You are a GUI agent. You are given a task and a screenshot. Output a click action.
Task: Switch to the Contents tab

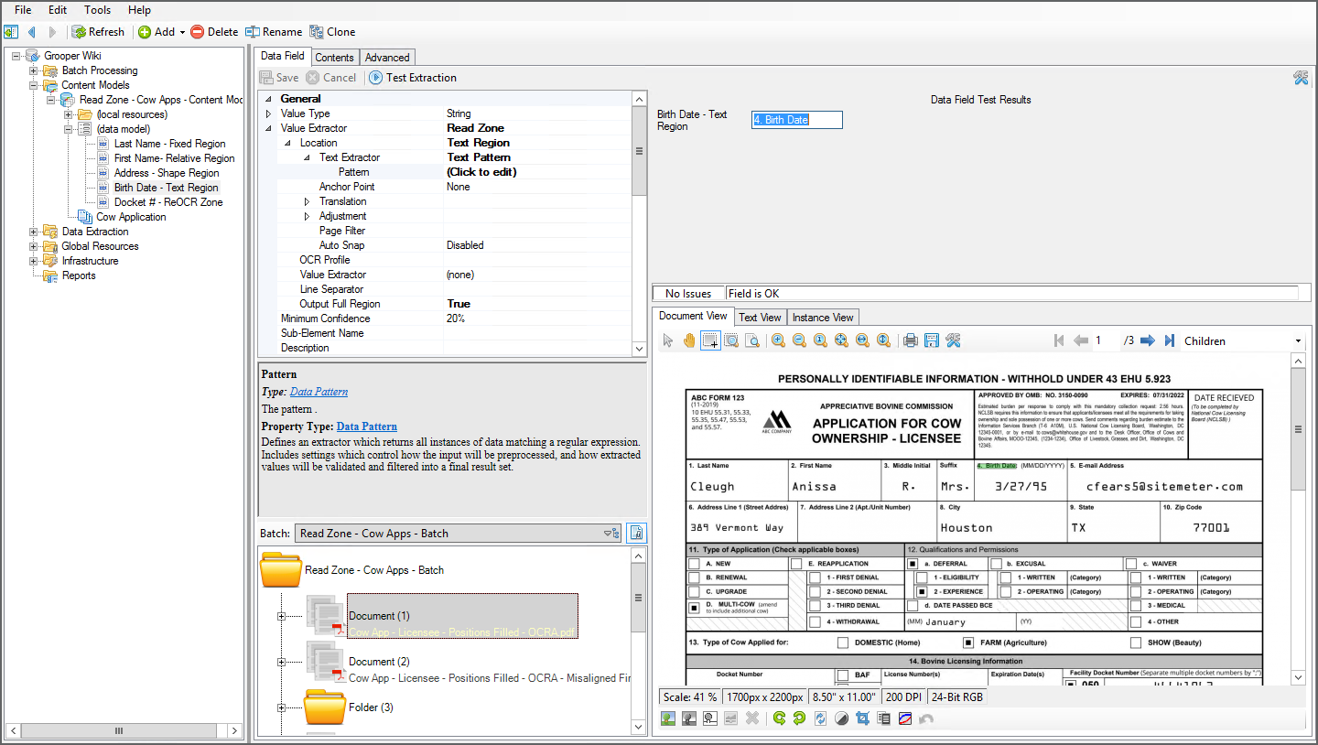[x=334, y=58]
